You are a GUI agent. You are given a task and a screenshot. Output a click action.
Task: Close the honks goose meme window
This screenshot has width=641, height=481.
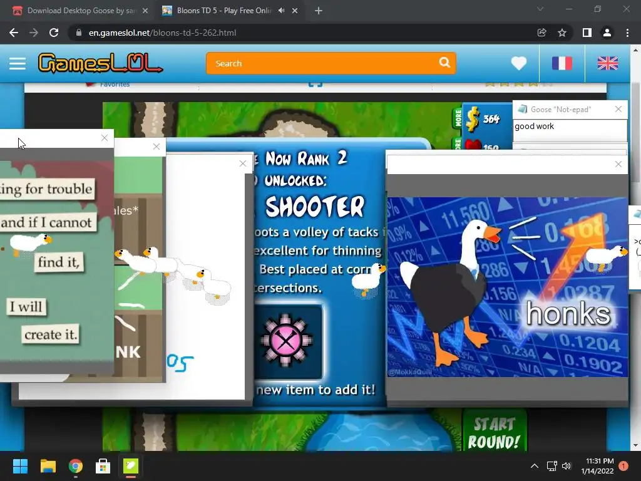pos(618,164)
